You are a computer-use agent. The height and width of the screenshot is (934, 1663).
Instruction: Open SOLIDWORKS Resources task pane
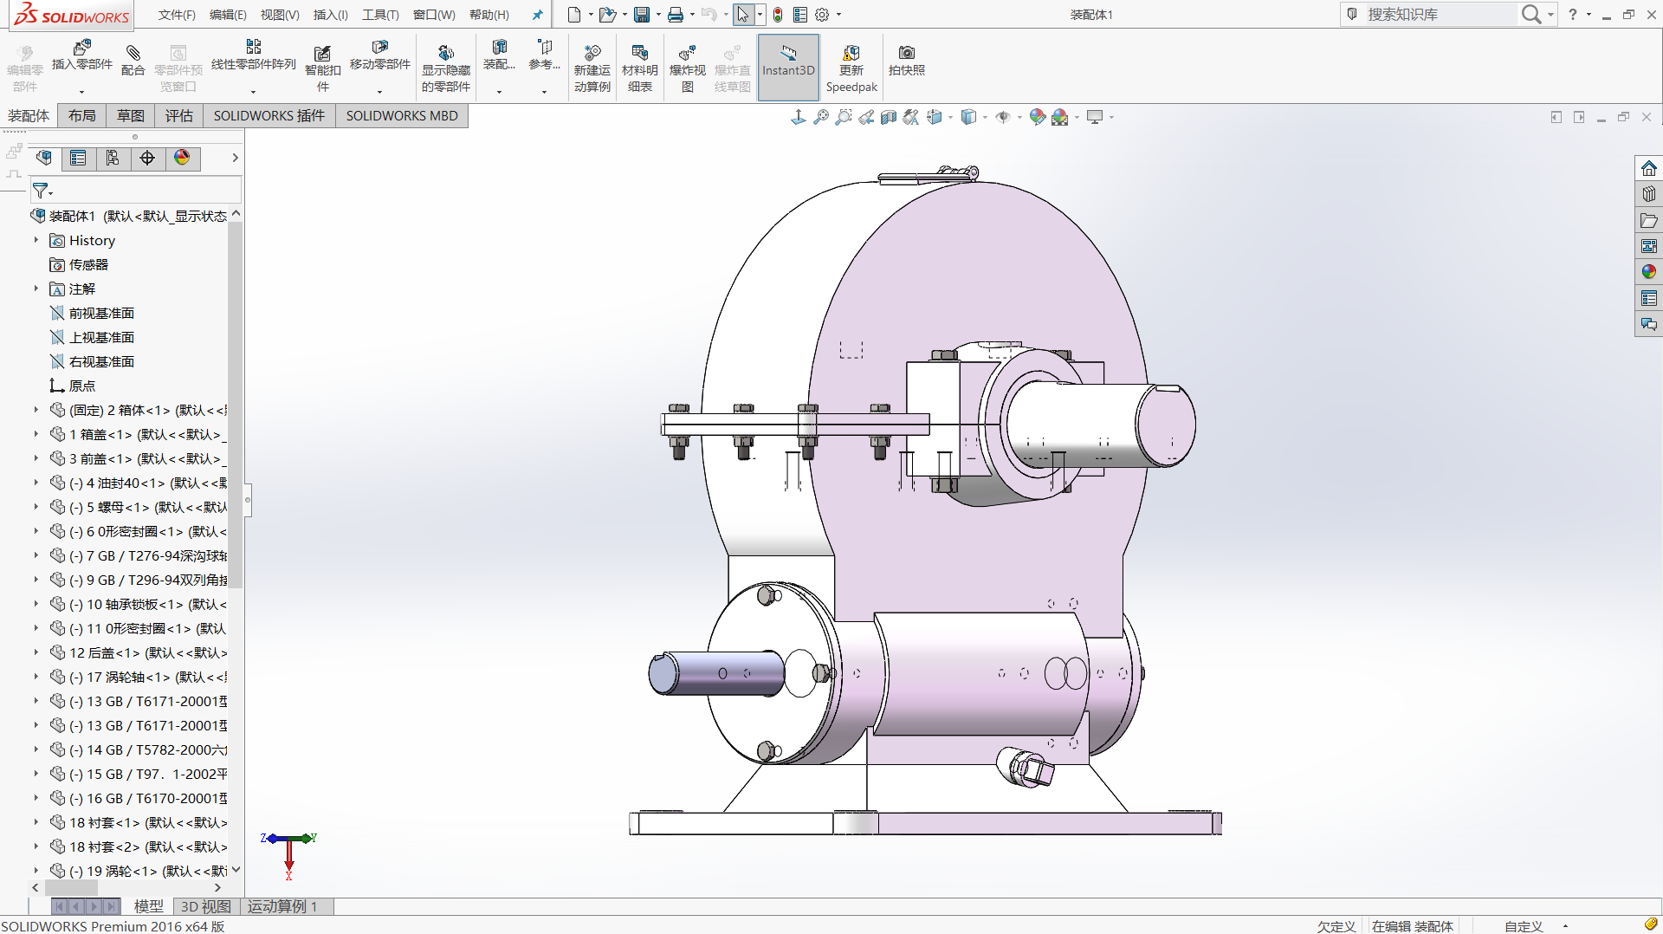coord(1648,168)
